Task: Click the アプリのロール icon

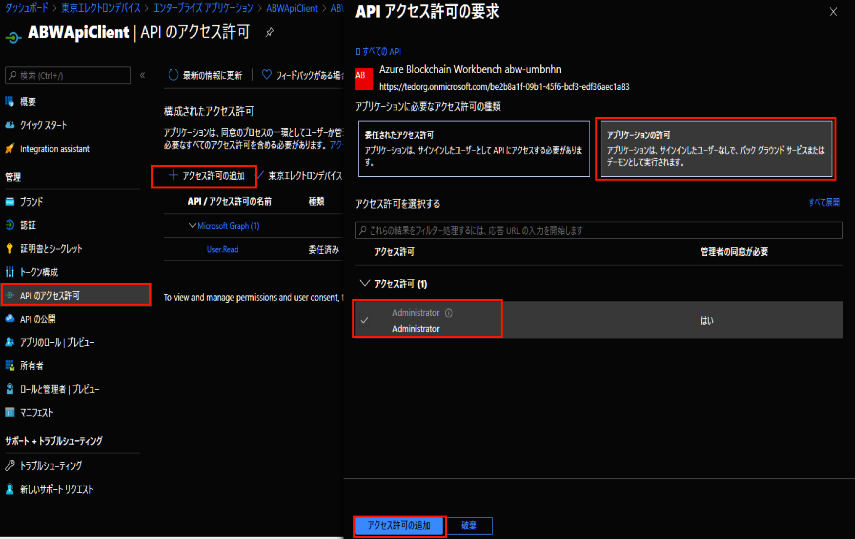Action: [10, 342]
